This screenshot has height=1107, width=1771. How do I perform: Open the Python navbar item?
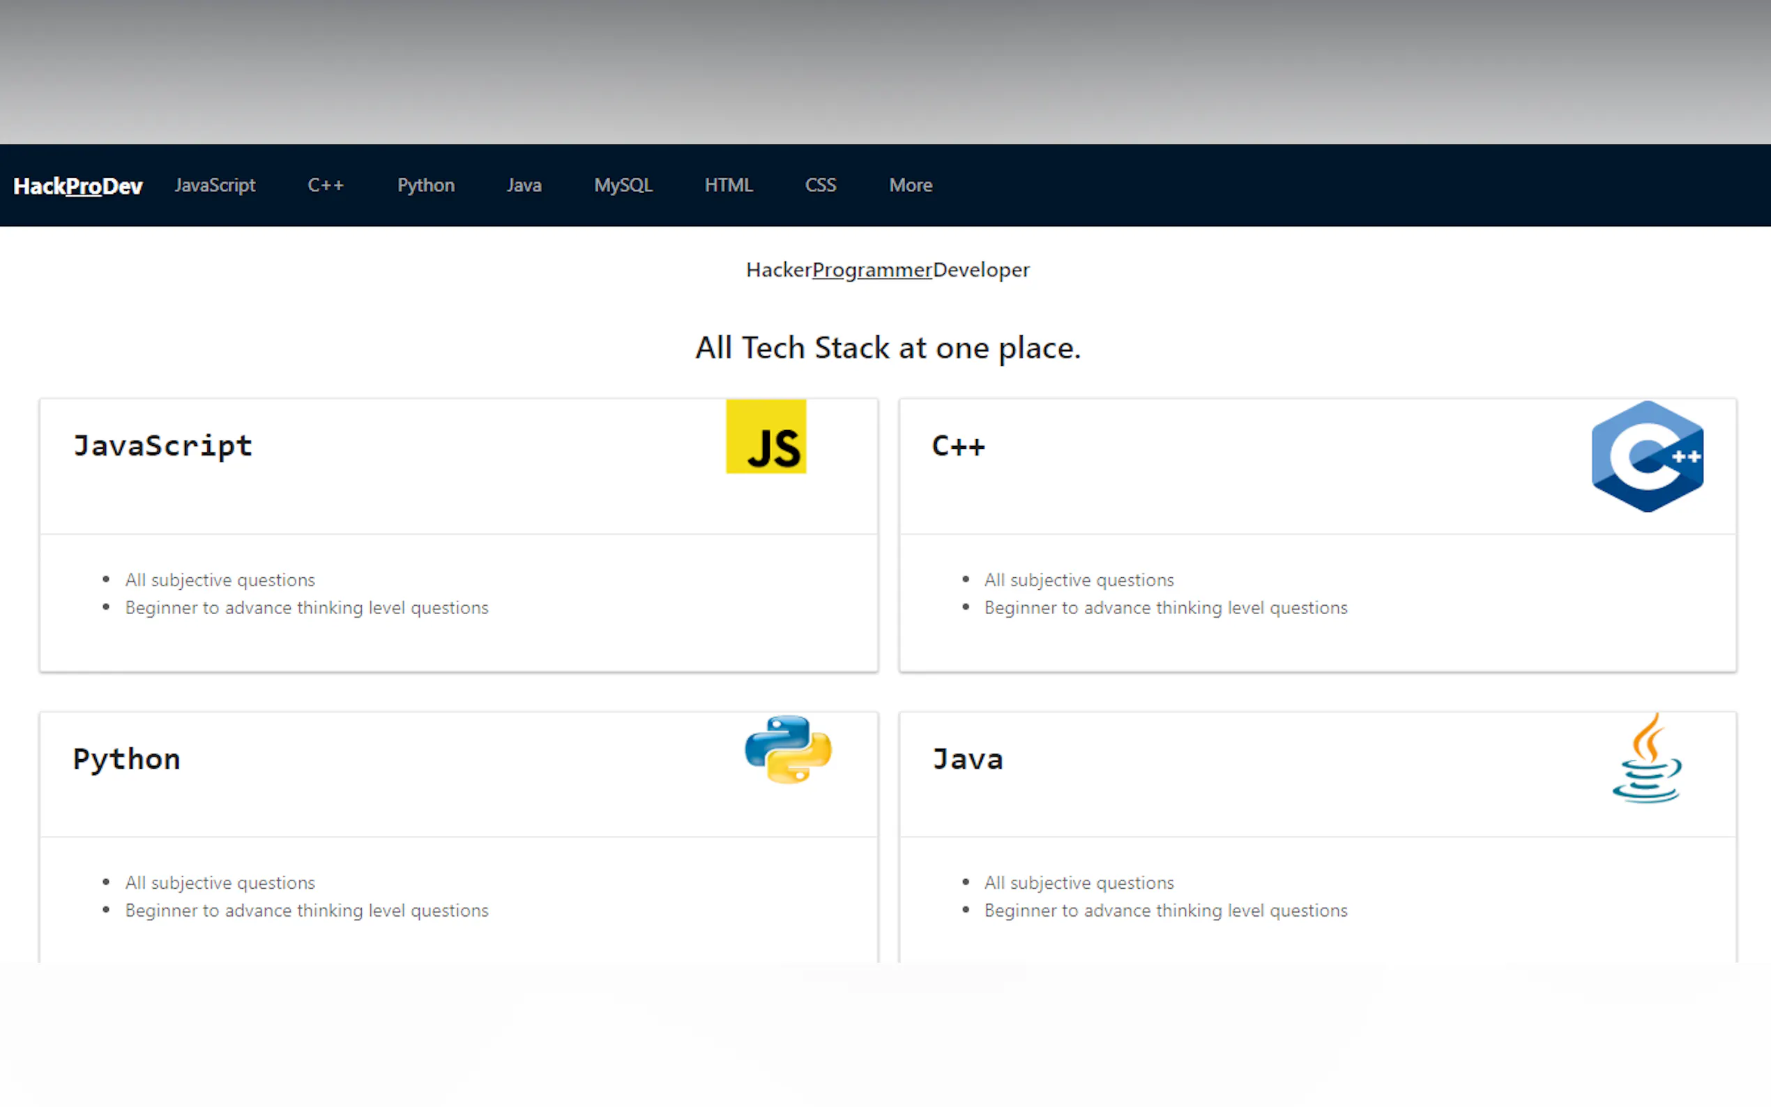(x=426, y=185)
